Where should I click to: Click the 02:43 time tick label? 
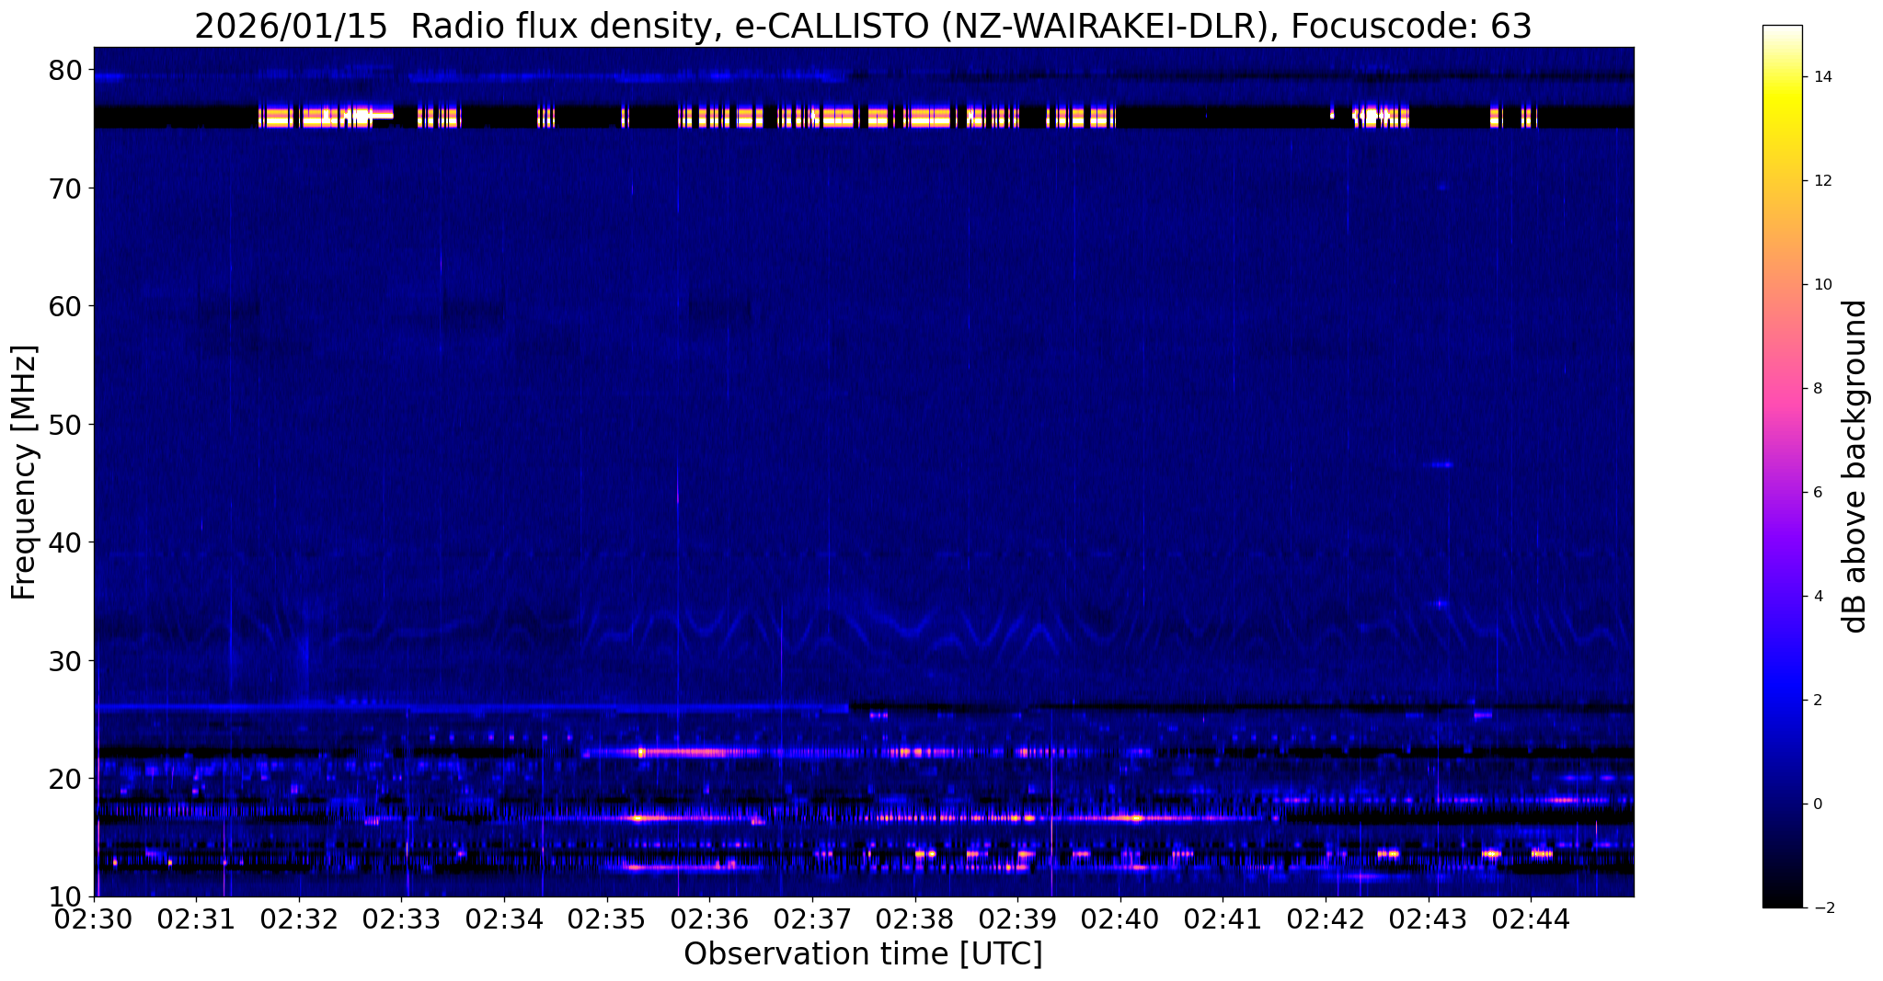[x=1429, y=919]
